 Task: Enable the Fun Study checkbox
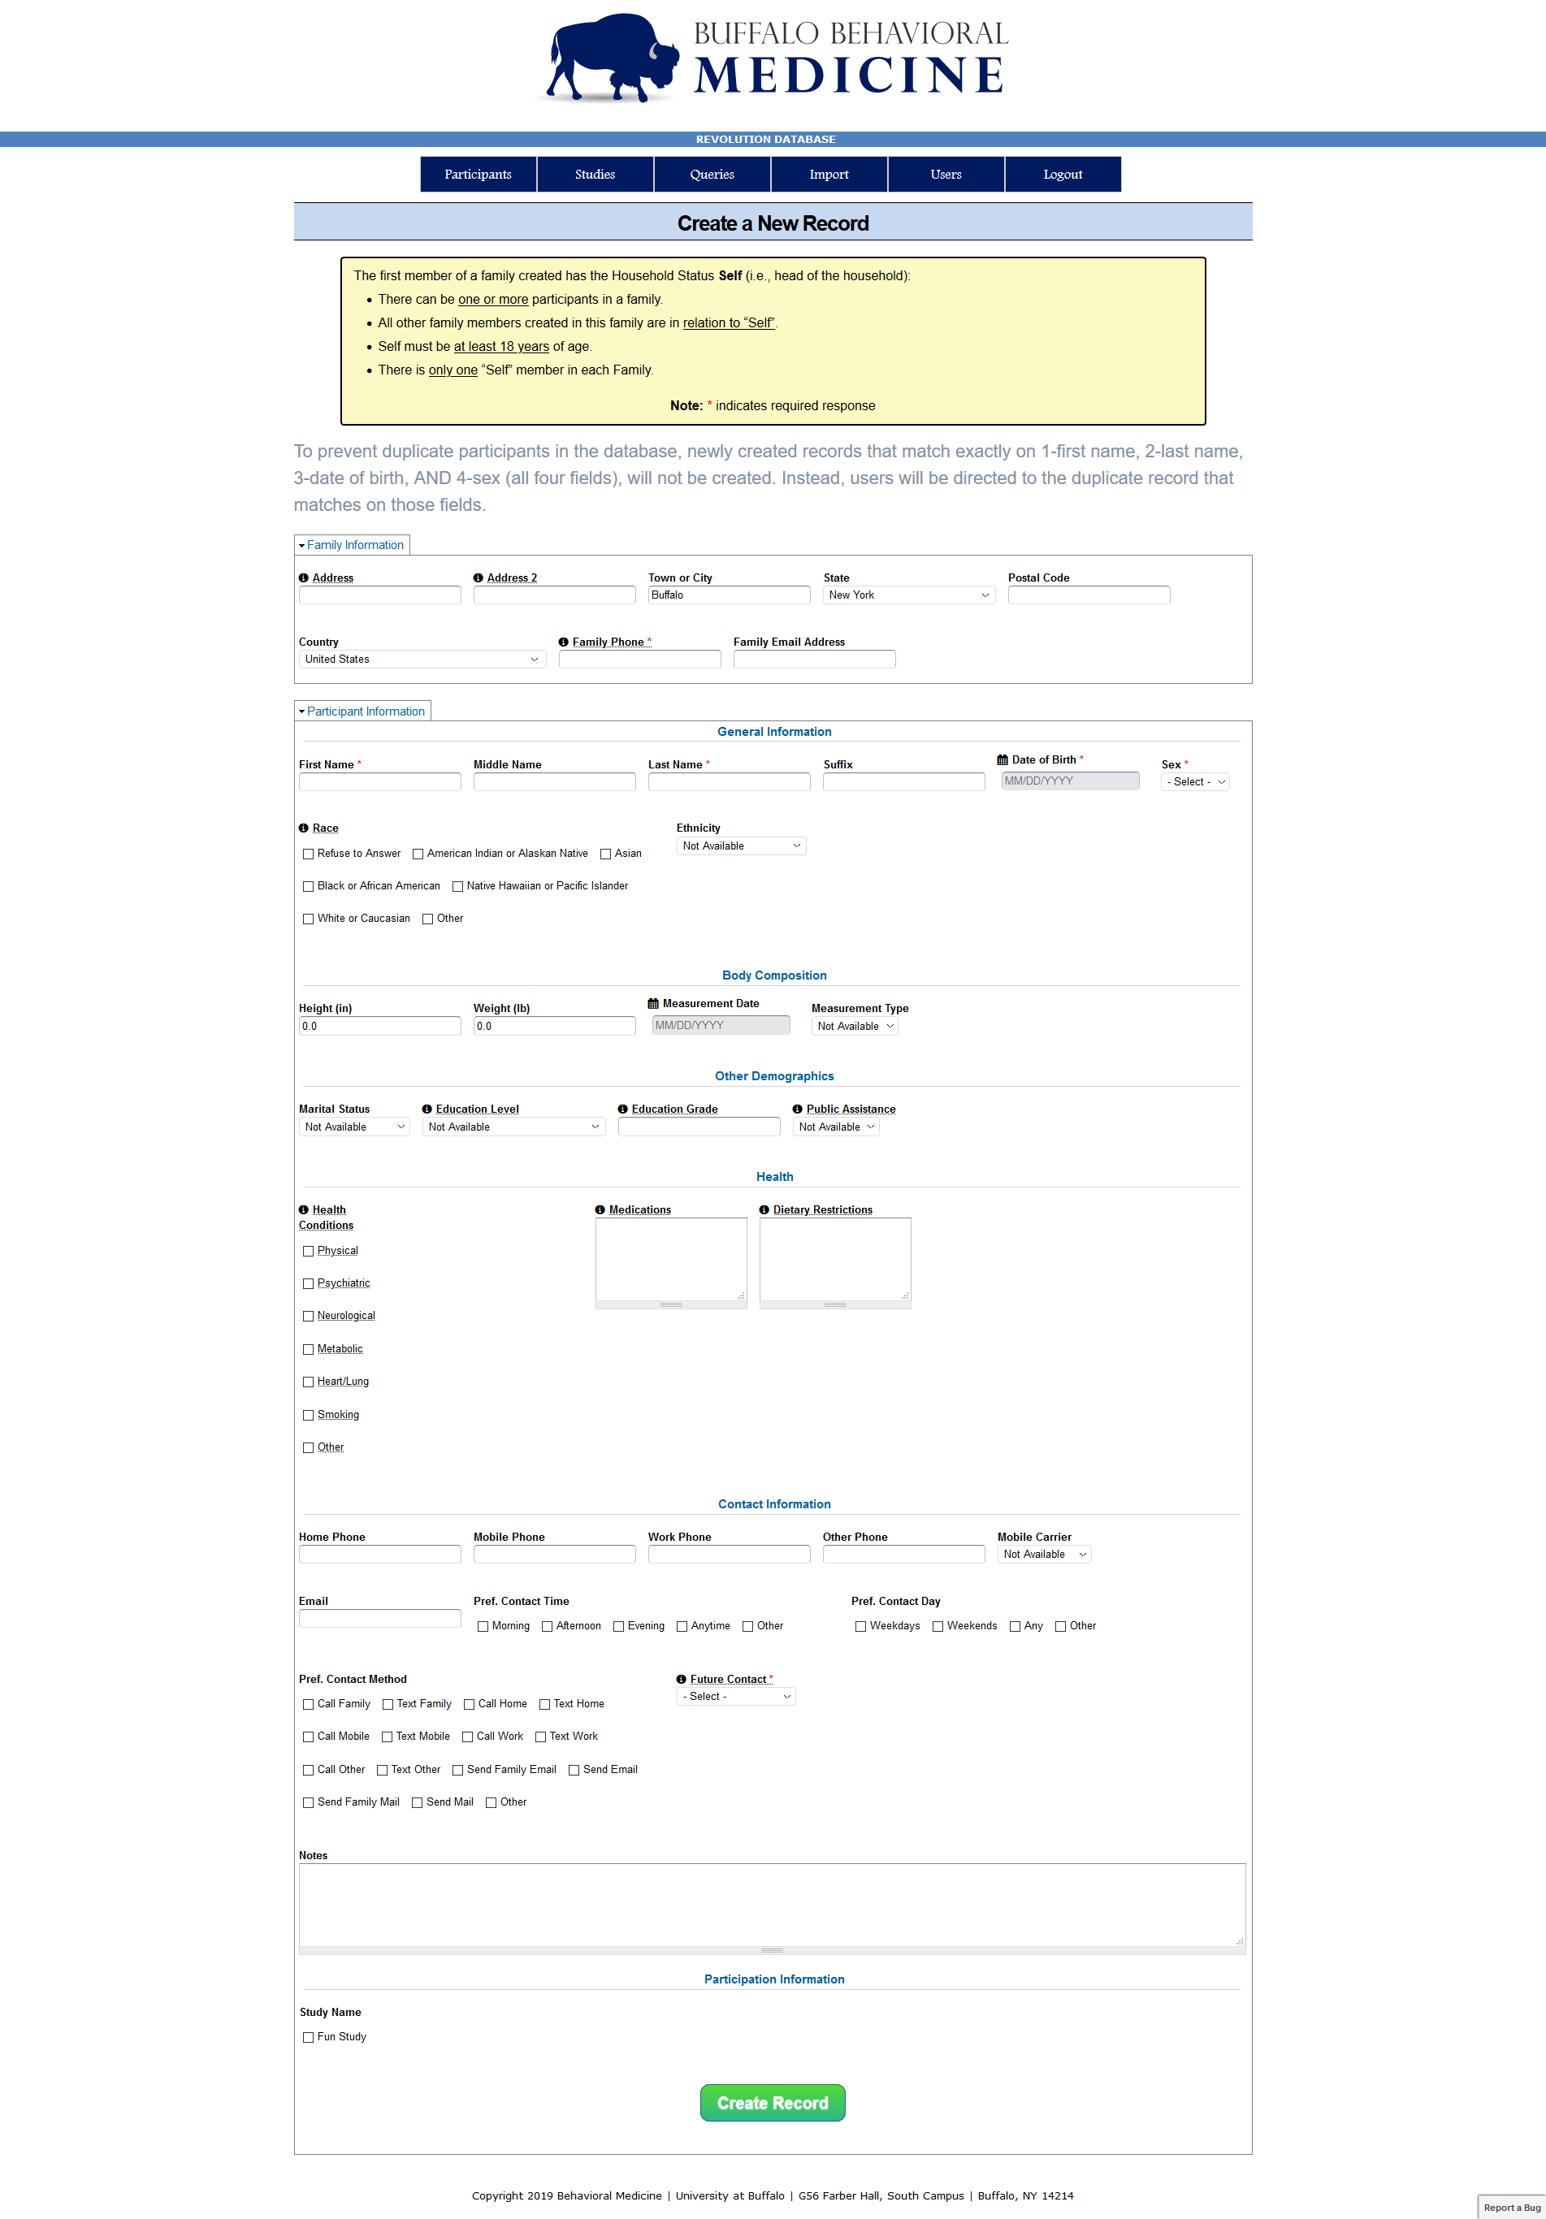(x=309, y=2037)
